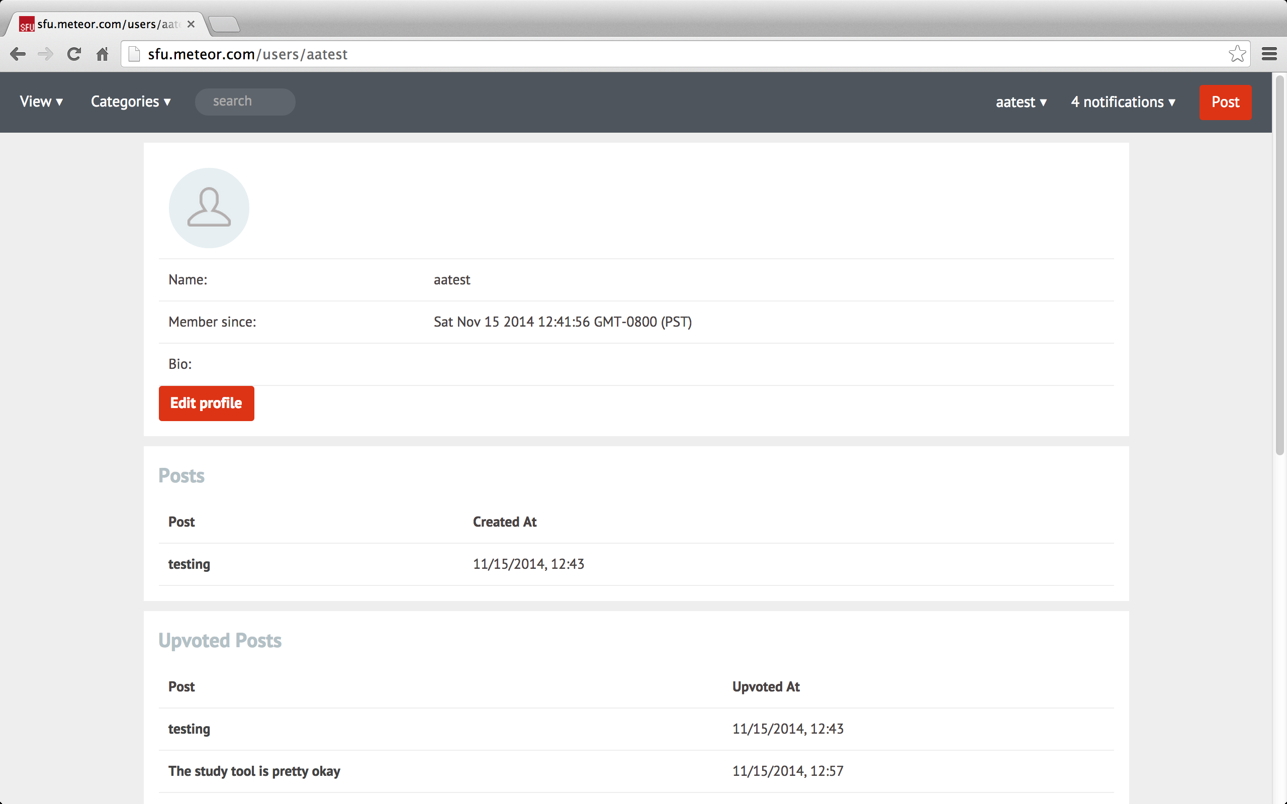Close the sfu.meteor.com browser tab
Screen dimensions: 1287x804
coord(191,25)
